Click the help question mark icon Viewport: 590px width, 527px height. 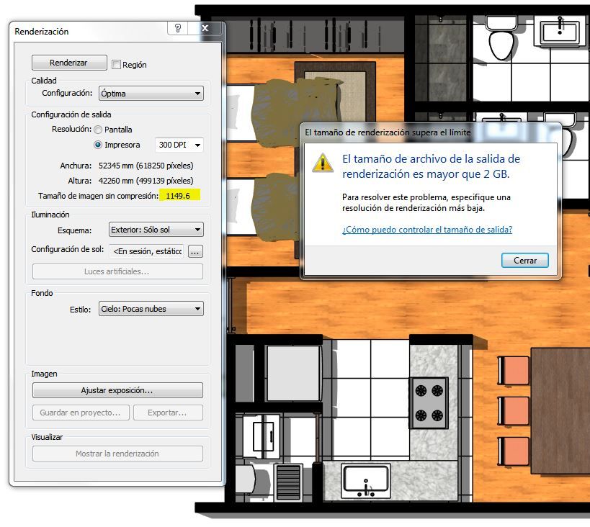(178, 28)
